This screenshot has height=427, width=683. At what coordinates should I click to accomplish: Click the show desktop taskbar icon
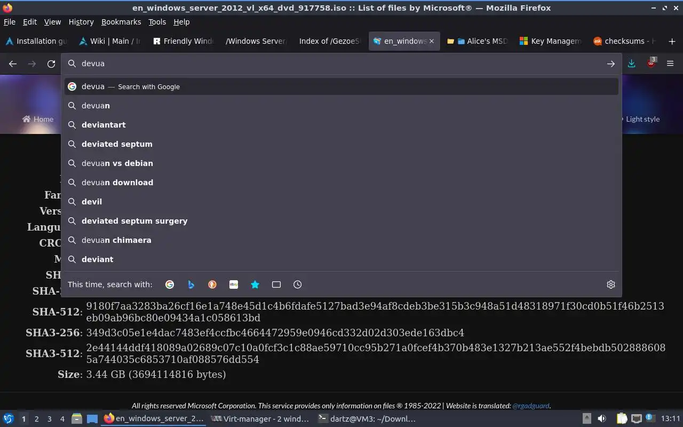coord(92,418)
